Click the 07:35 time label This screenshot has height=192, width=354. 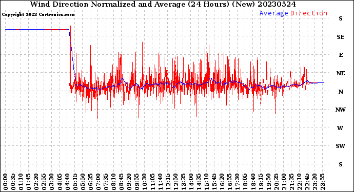[x=106, y=182]
